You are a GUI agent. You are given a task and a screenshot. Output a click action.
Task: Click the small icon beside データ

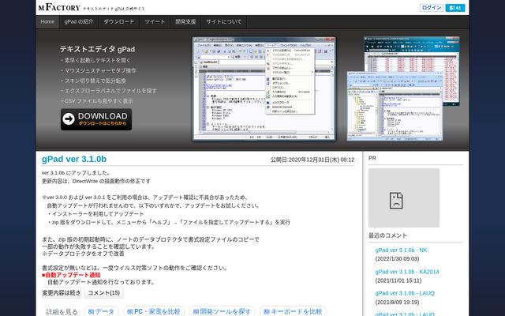pyautogui.click(x=91, y=312)
